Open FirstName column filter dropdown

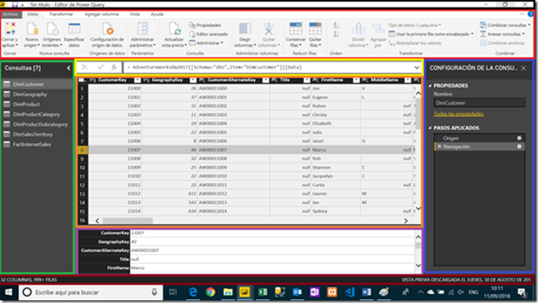[357, 80]
